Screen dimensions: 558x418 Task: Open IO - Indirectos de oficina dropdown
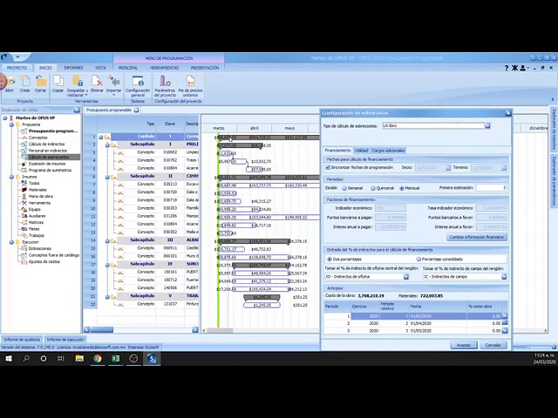pos(406,277)
